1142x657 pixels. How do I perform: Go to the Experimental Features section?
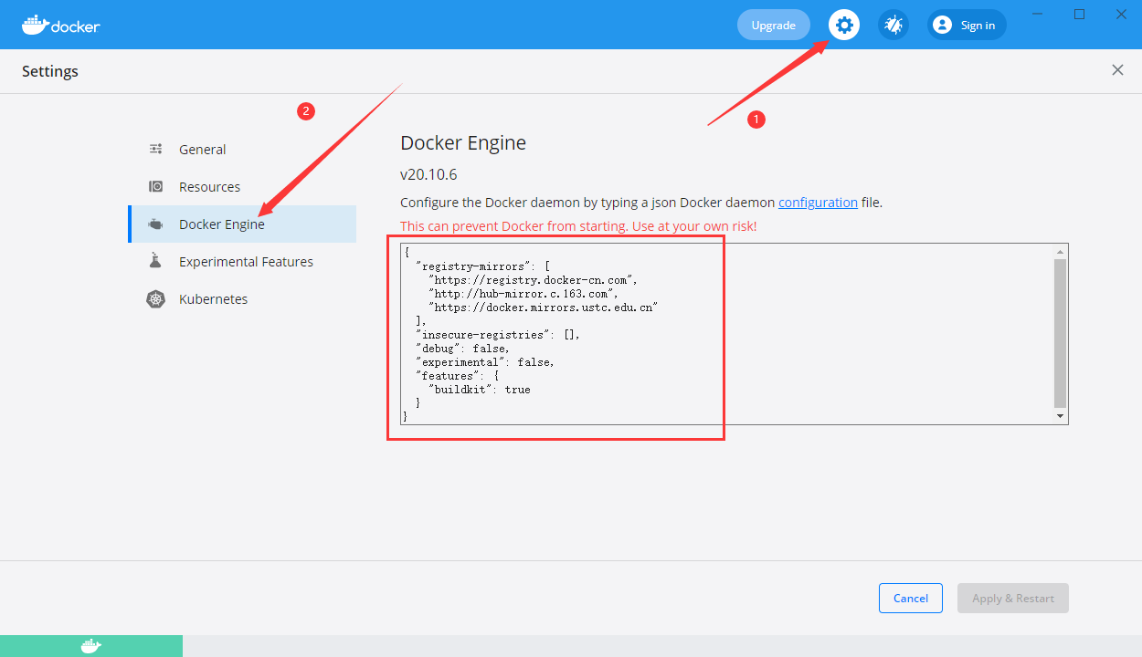242,261
